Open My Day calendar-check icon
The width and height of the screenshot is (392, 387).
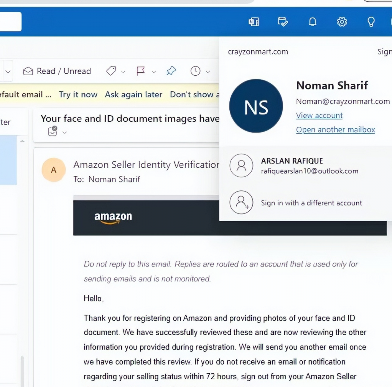click(283, 22)
